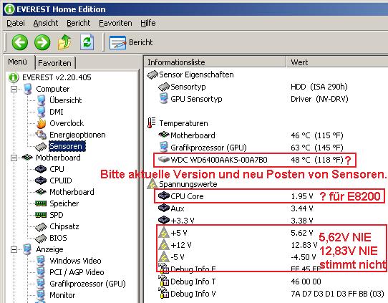
Task: Select Motherboard sub-item below CPUID
Action: (x=72, y=192)
